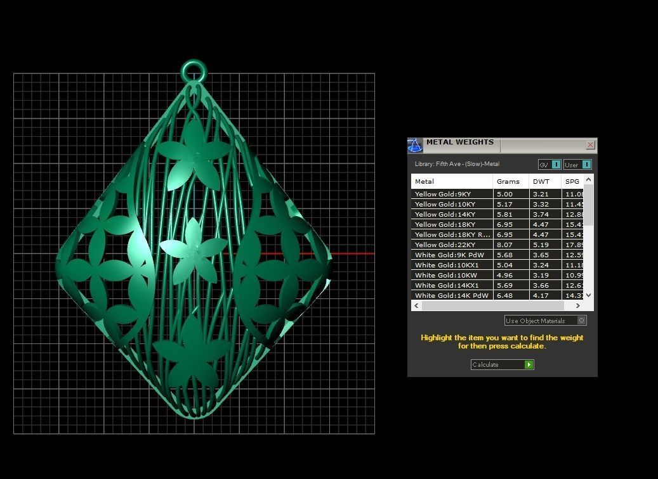The height and width of the screenshot is (479, 658).
Task: Click the 8.07 grams value
Action: click(x=505, y=245)
